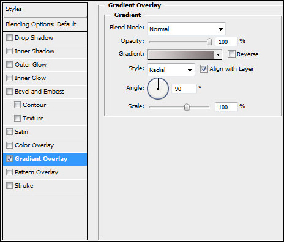Click the Angle value field
The image size is (284, 242).
184,89
